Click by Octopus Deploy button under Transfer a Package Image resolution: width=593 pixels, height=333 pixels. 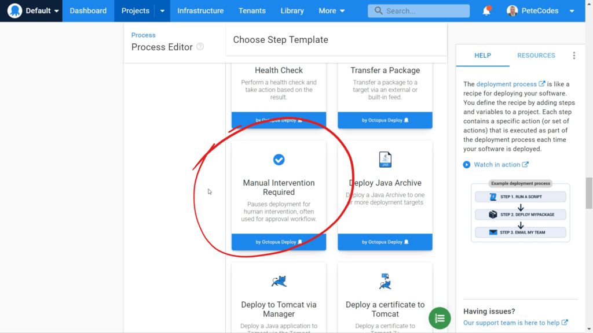coord(385,120)
